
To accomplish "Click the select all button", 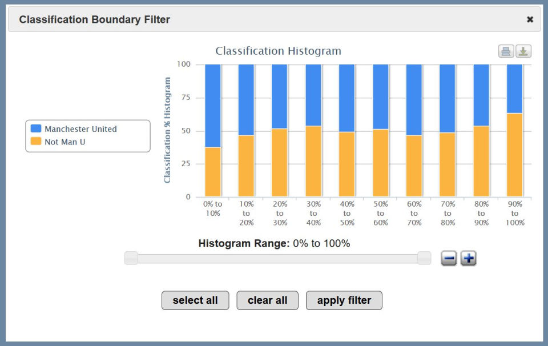I will point(195,300).
